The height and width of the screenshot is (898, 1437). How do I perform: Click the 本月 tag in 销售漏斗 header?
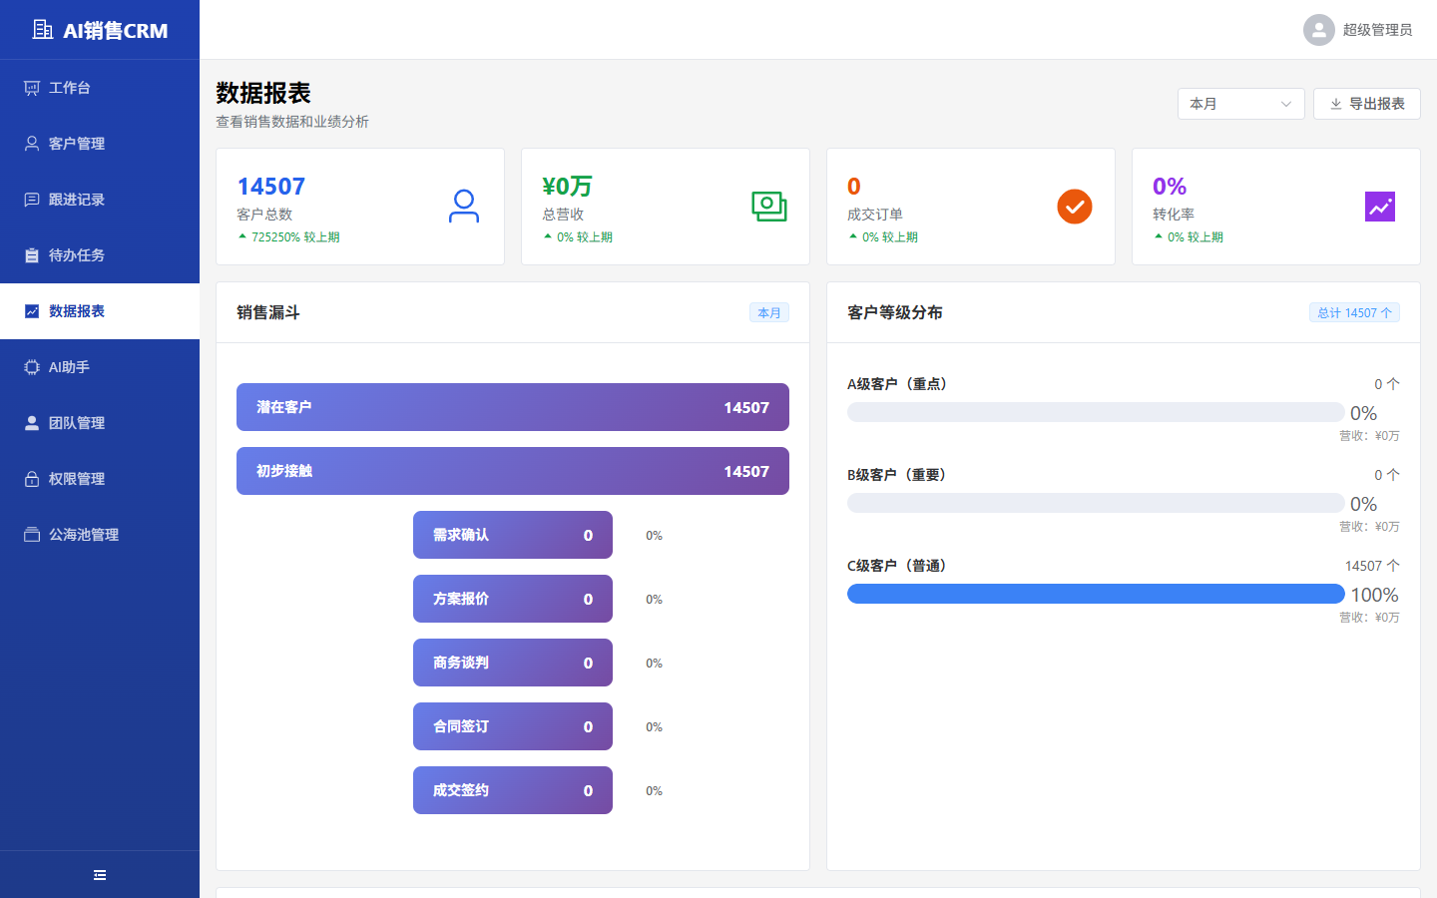(769, 312)
